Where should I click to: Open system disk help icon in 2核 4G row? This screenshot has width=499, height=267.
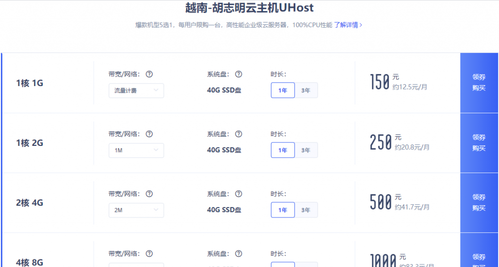pyautogui.click(x=238, y=194)
